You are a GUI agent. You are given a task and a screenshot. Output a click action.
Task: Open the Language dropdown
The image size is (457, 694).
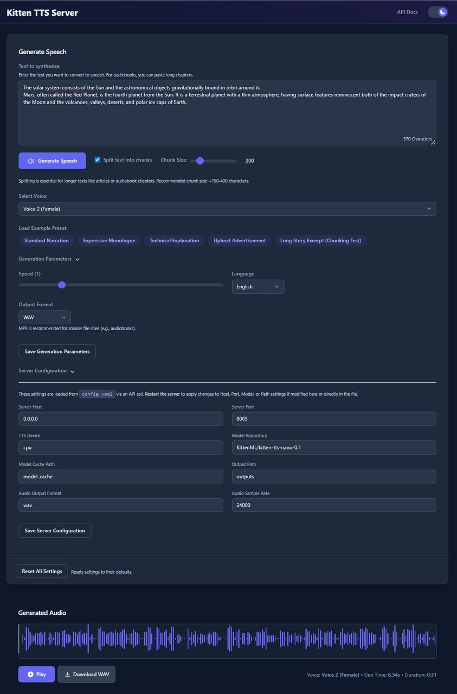[x=258, y=286]
